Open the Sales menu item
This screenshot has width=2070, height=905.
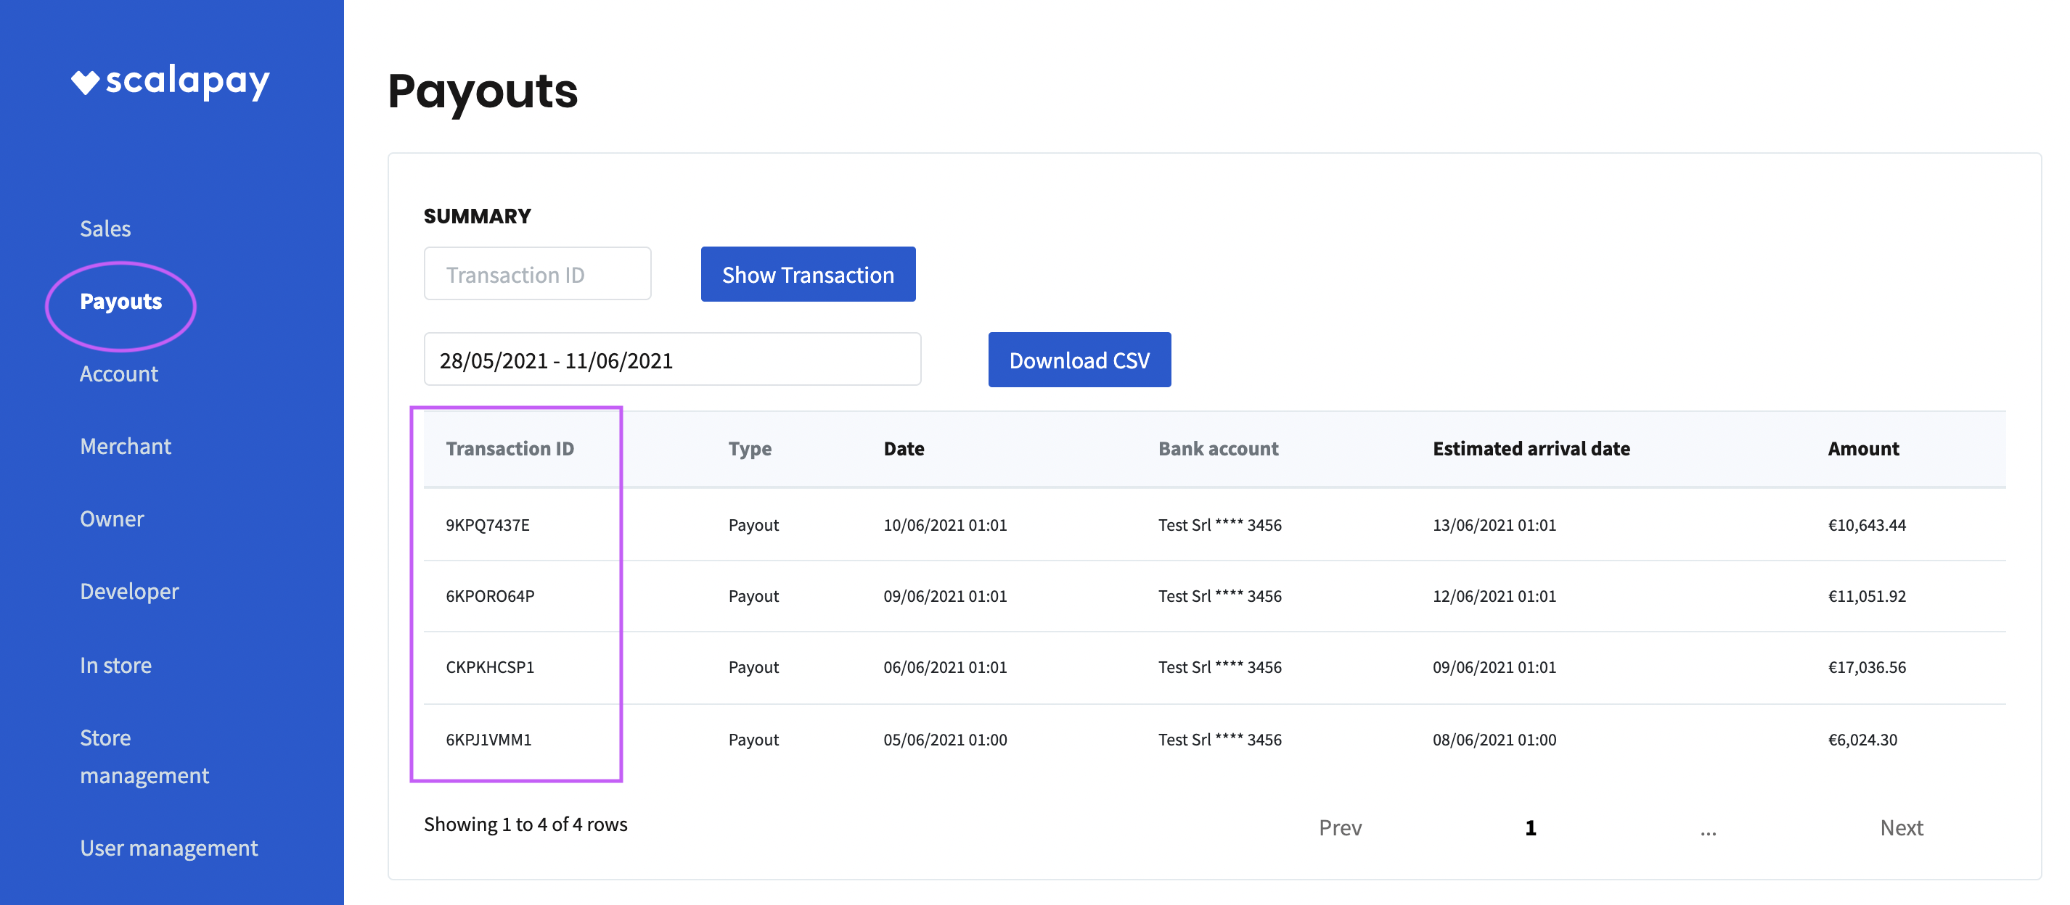click(x=105, y=229)
